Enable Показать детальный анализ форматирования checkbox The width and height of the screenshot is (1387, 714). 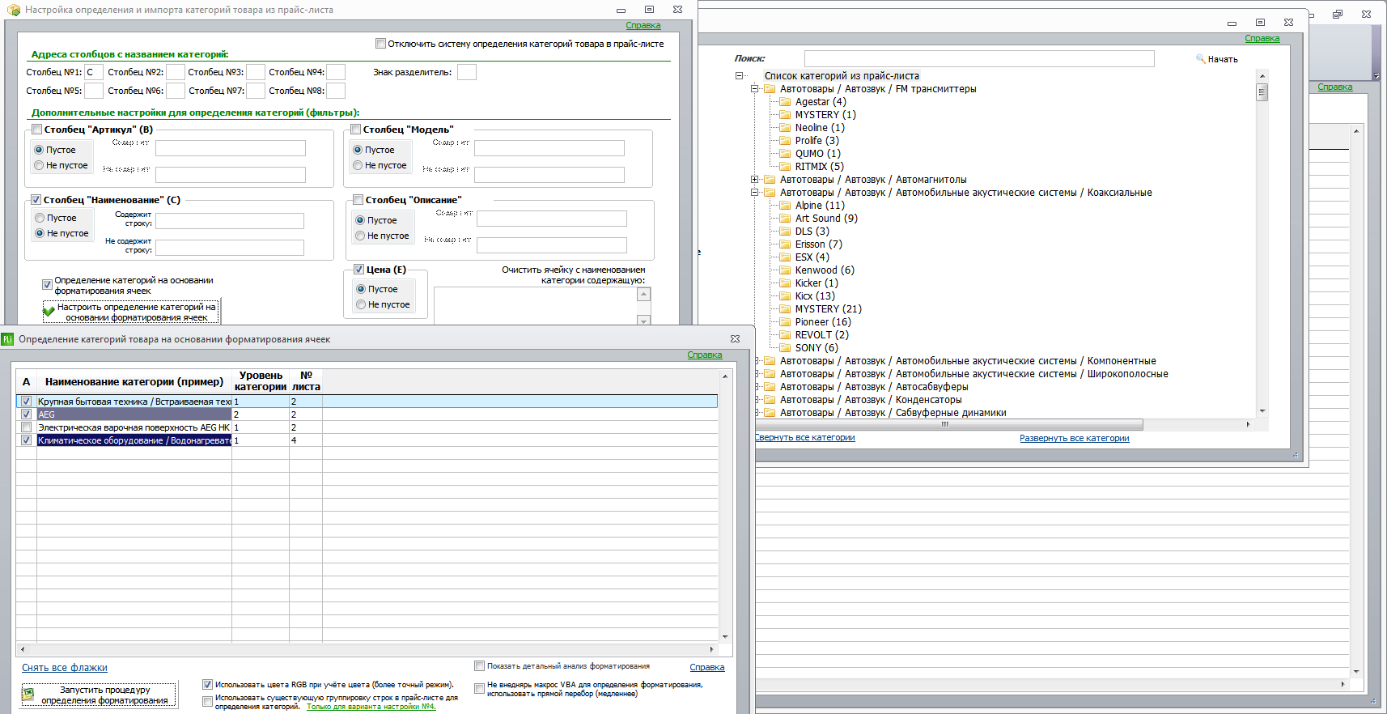(479, 666)
